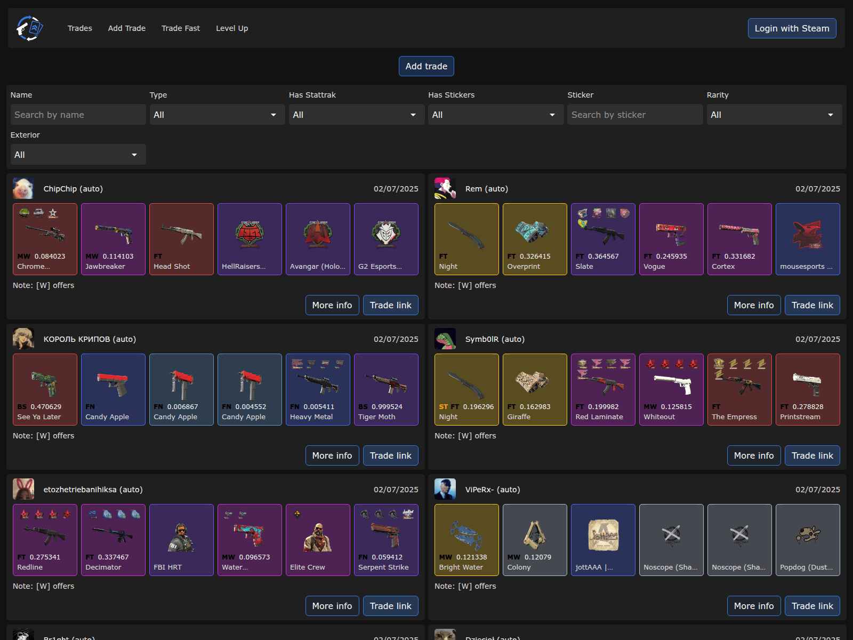The image size is (853, 640).
Task: Select the Avangar (Holo) sticker item
Action: tap(318, 239)
